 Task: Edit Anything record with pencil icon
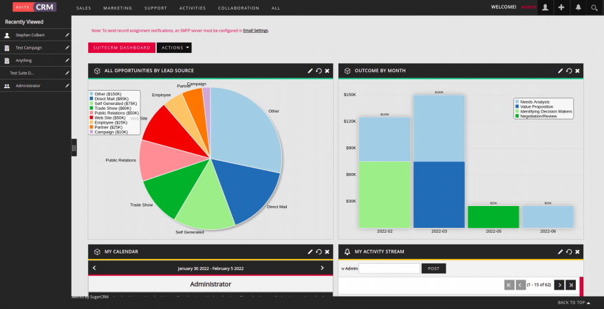(67, 60)
